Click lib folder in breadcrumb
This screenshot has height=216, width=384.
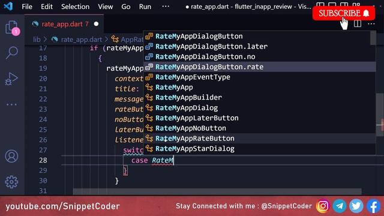(x=37, y=40)
